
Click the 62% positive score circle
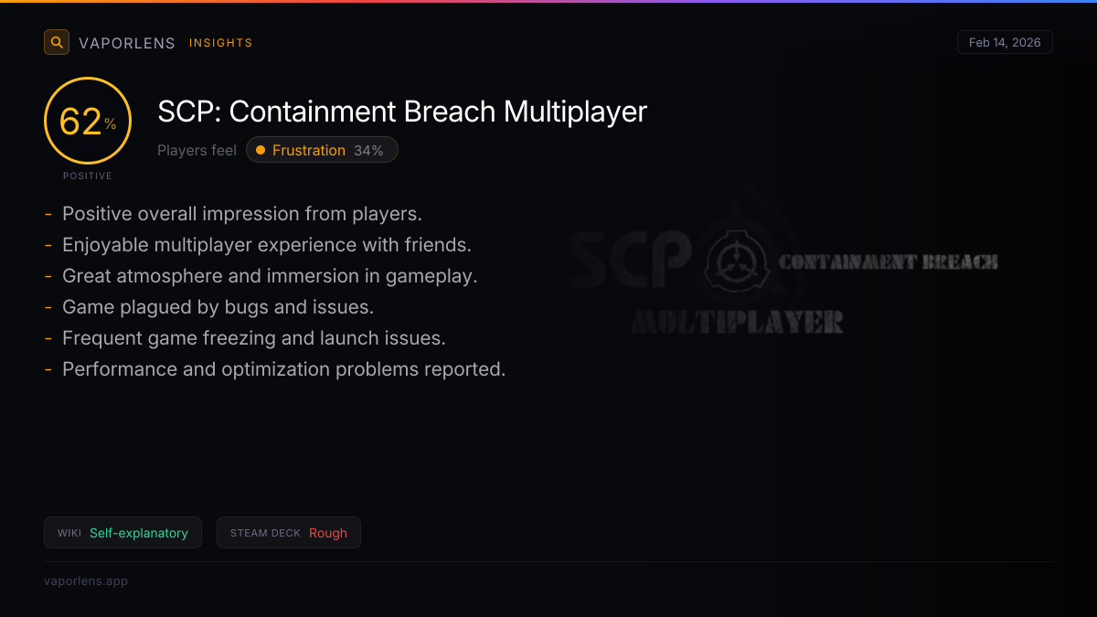(88, 121)
